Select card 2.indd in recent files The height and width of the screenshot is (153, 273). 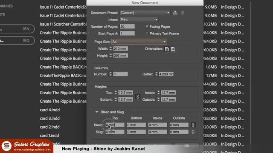point(49,127)
